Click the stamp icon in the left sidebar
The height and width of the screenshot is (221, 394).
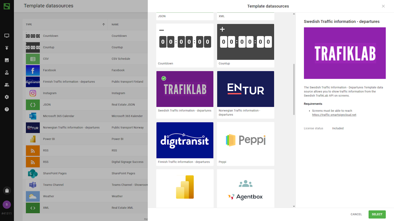coord(7,72)
